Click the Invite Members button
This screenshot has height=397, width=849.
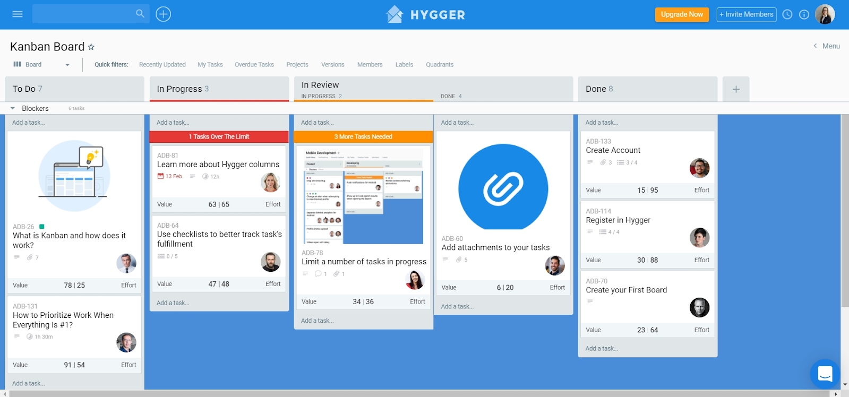pos(746,14)
